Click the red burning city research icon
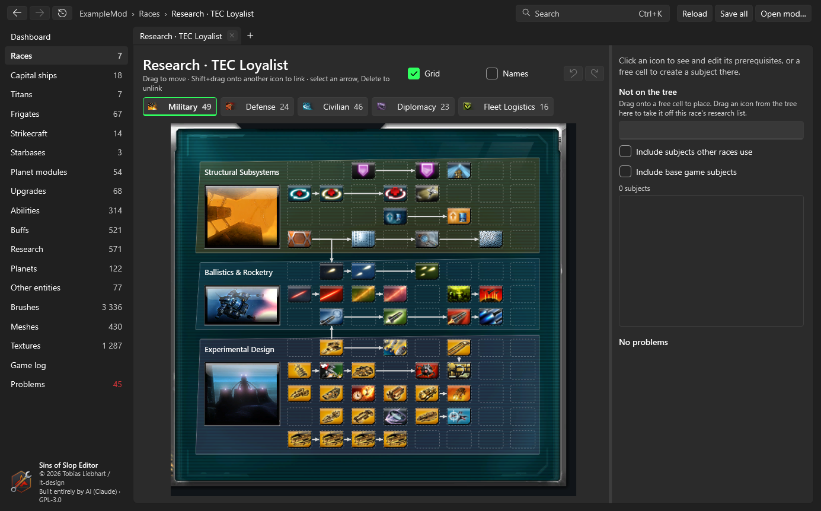This screenshot has height=511, width=821. (491, 294)
